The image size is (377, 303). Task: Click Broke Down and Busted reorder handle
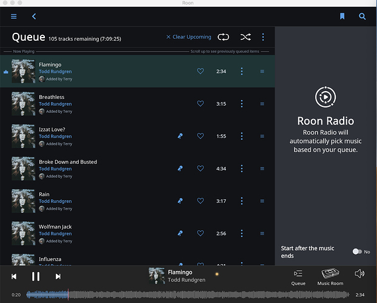(x=262, y=169)
